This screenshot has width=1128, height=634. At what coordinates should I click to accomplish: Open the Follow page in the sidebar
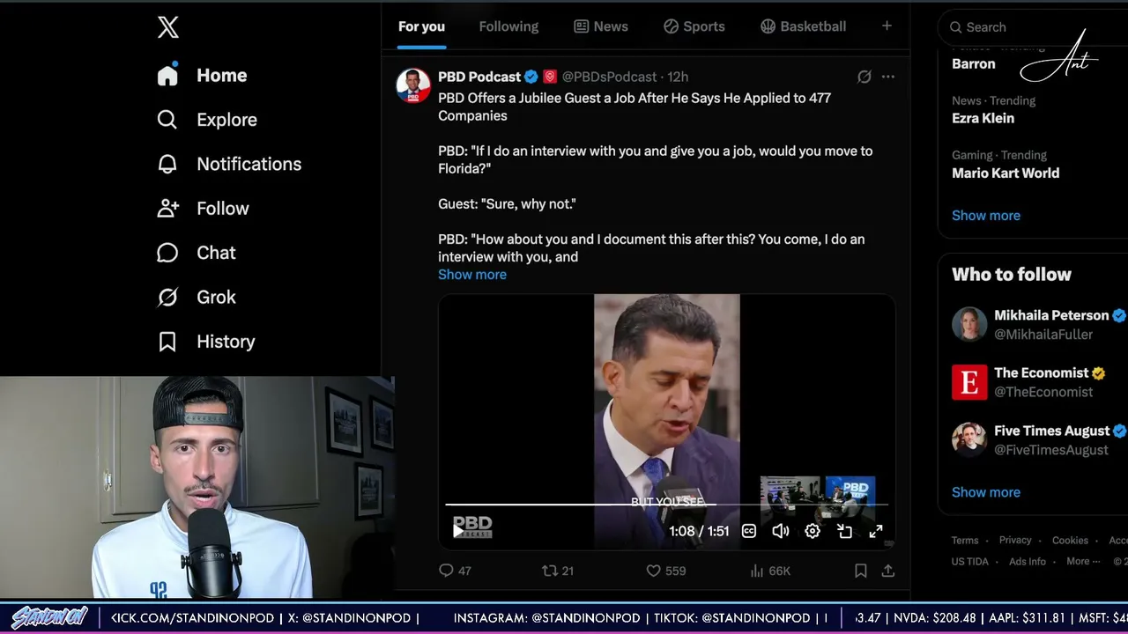coord(204,209)
